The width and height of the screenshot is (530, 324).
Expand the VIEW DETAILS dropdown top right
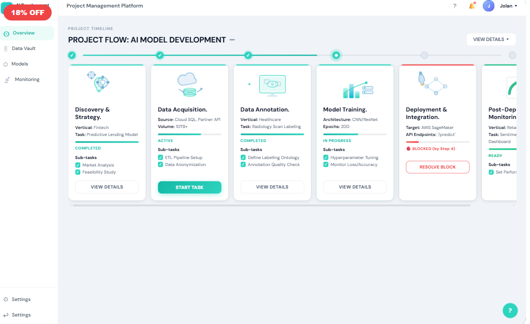(x=491, y=39)
